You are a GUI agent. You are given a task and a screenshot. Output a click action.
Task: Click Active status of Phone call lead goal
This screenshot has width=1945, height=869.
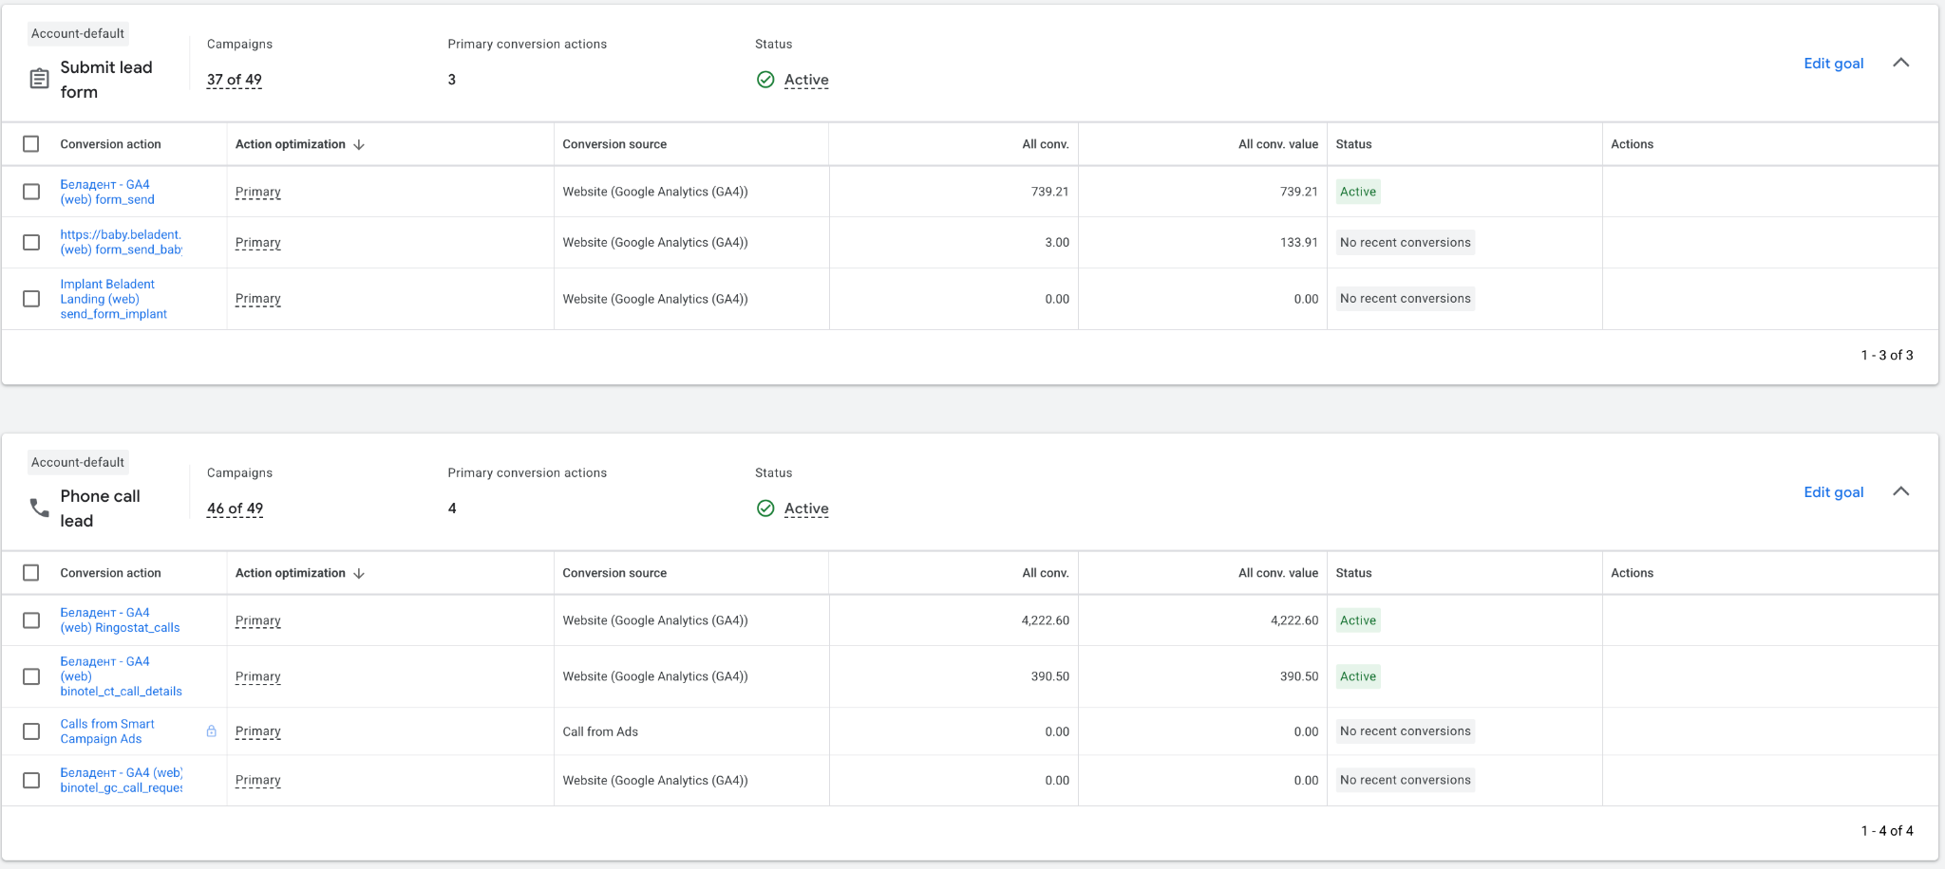point(806,508)
